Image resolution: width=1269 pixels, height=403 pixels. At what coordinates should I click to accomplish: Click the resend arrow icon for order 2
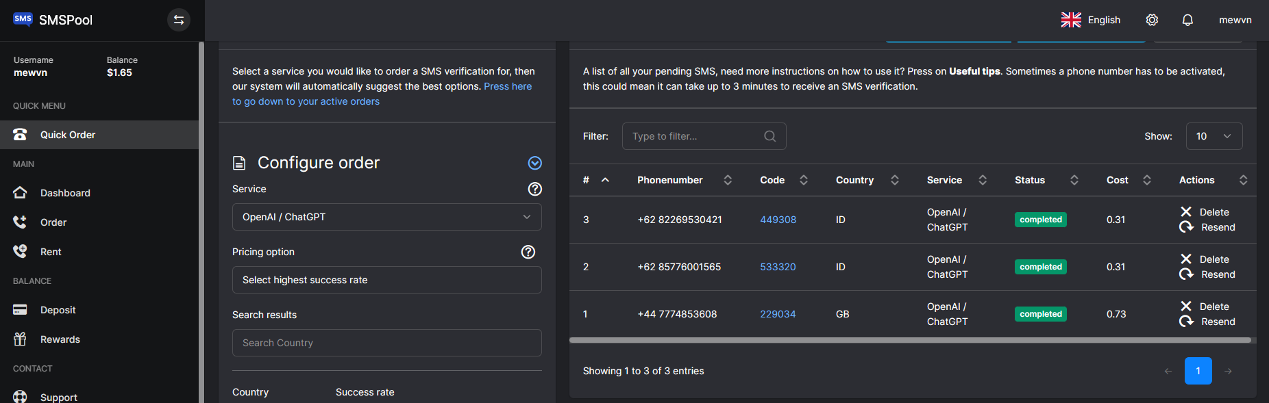[x=1186, y=274]
